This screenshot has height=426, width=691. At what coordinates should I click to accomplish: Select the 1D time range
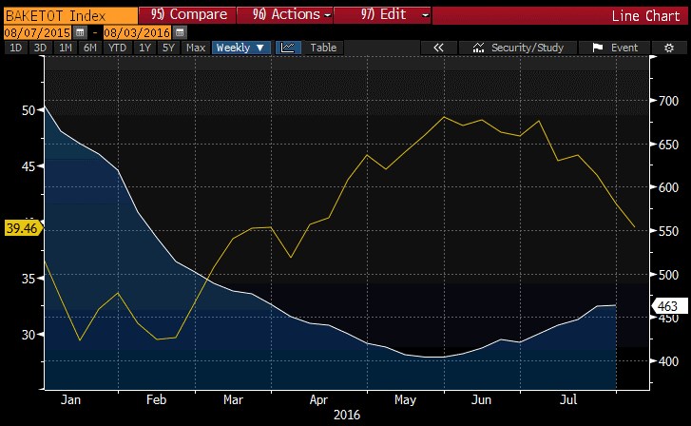15,48
